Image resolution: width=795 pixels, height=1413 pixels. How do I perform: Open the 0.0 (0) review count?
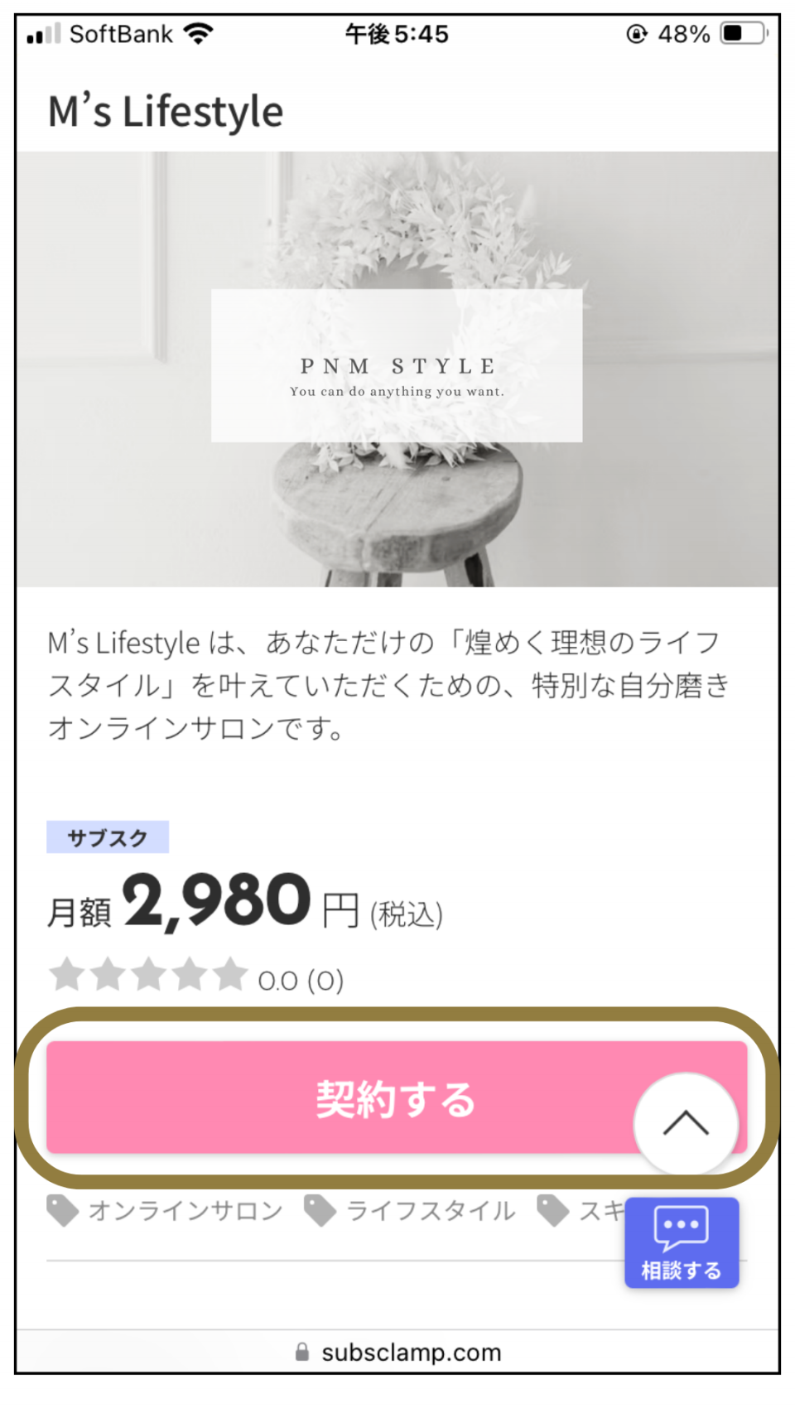pos(301,981)
